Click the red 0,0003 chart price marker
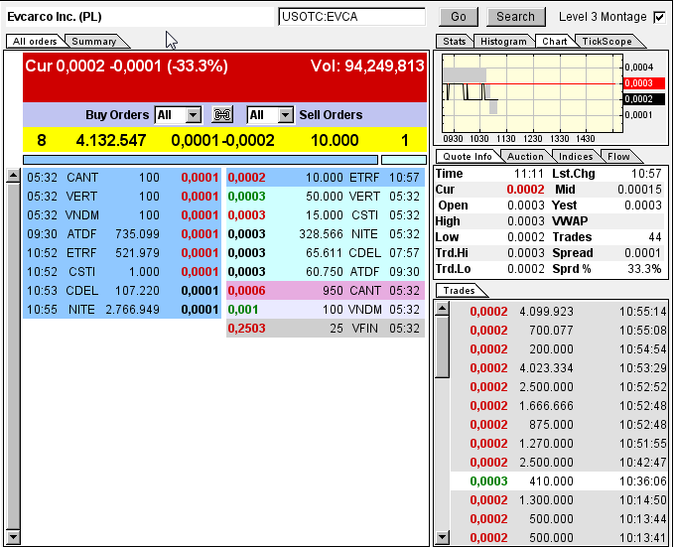675x547 pixels. (x=644, y=83)
